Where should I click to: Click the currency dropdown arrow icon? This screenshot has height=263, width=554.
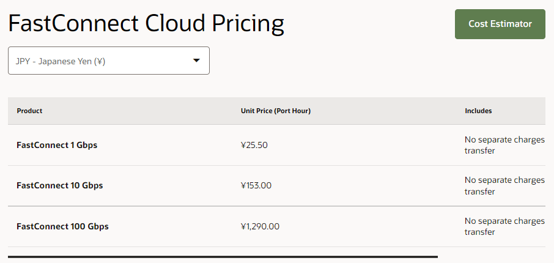click(x=196, y=61)
